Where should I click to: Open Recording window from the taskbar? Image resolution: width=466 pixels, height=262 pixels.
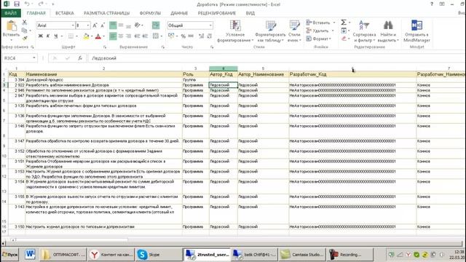coord(350,255)
